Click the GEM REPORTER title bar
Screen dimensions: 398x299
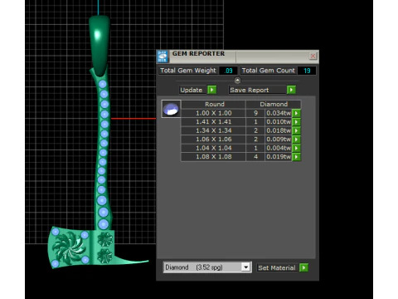point(237,56)
